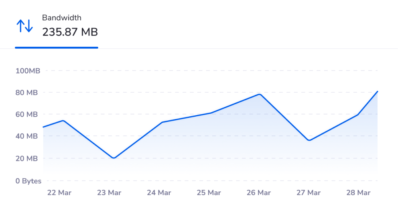The image size is (398, 213).
Task: Select the Bandwidth tab label
Action: [62, 18]
